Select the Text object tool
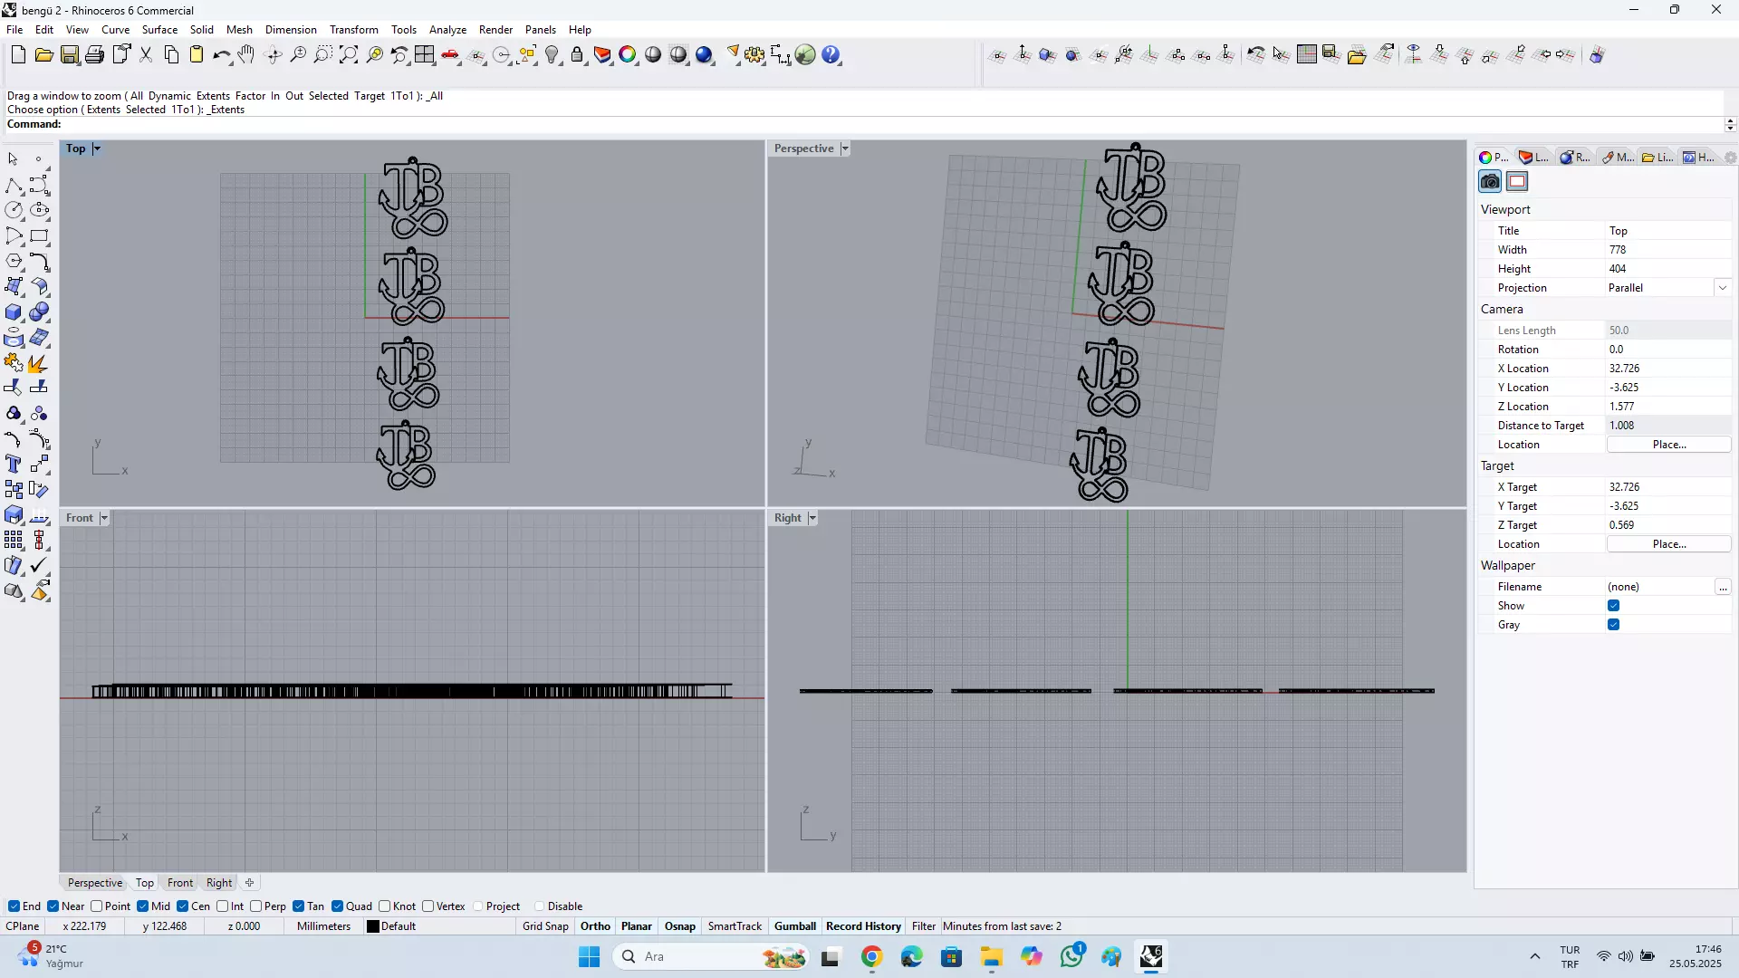Viewport: 1739px width, 978px height. (x=14, y=465)
